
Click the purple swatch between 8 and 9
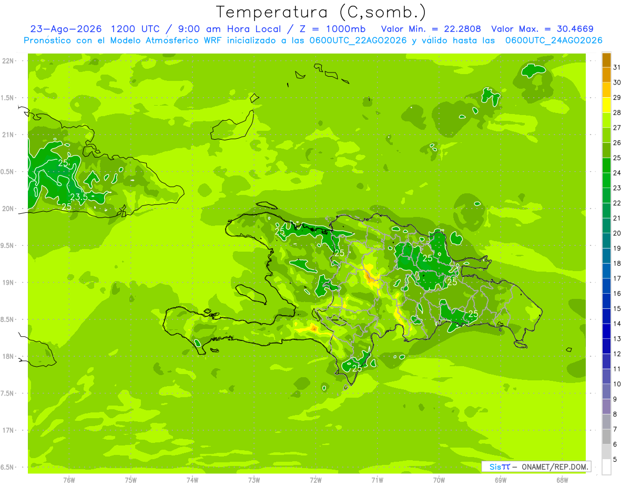pos(606,407)
